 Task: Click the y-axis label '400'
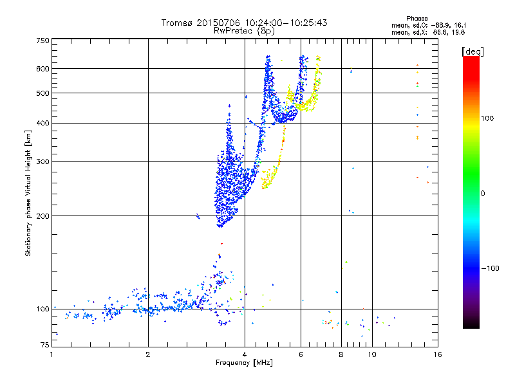(42, 124)
